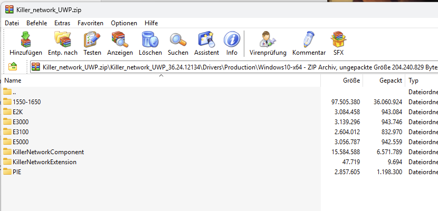This screenshot has width=438, height=211.
Task: Open the Suchen magnifier tool
Action: click(x=178, y=39)
